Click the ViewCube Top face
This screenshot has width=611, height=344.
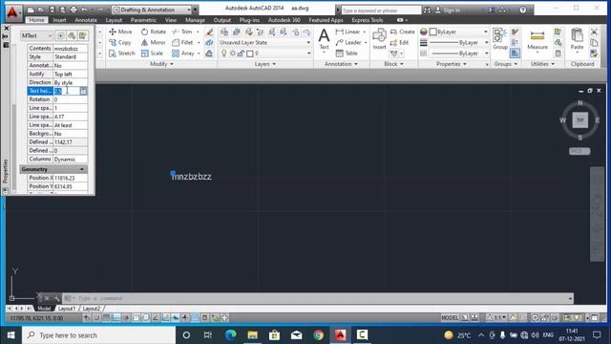[580, 120]
